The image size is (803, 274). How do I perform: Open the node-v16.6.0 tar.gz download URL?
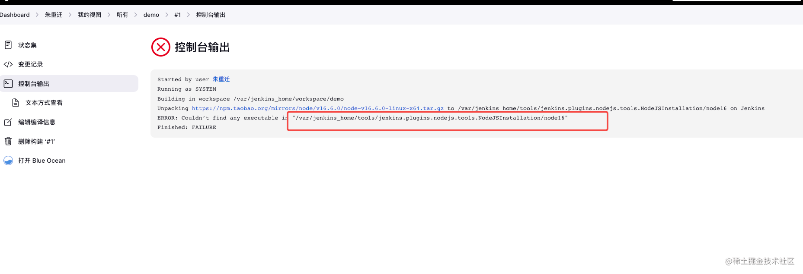pos(317,108)
